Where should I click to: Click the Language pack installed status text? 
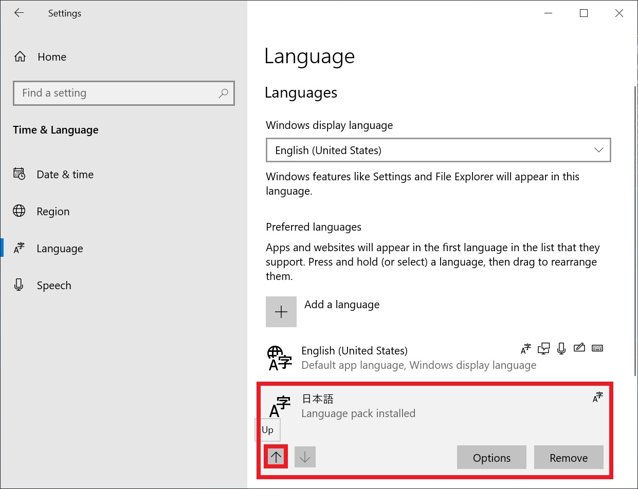[x=358, y=413]
